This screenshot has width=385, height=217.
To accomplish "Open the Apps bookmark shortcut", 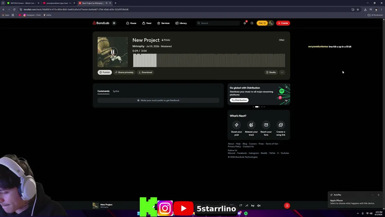I will 6,15.
